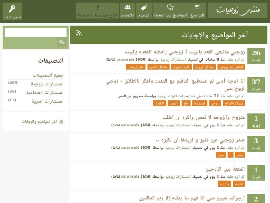Click tag المتعة
This screenshot has width=270, height=203.
pos(239,184)
